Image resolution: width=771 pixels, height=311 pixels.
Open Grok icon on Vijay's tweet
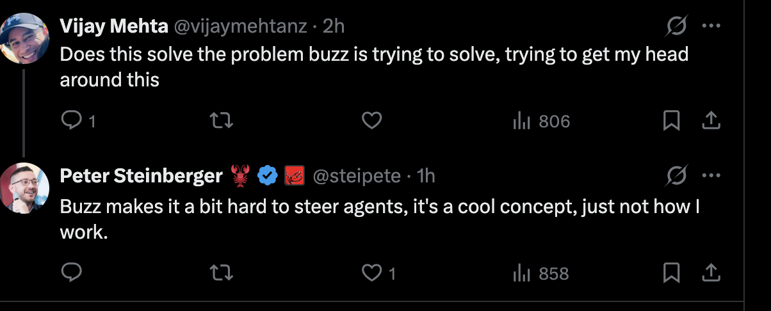click(676, 26)
